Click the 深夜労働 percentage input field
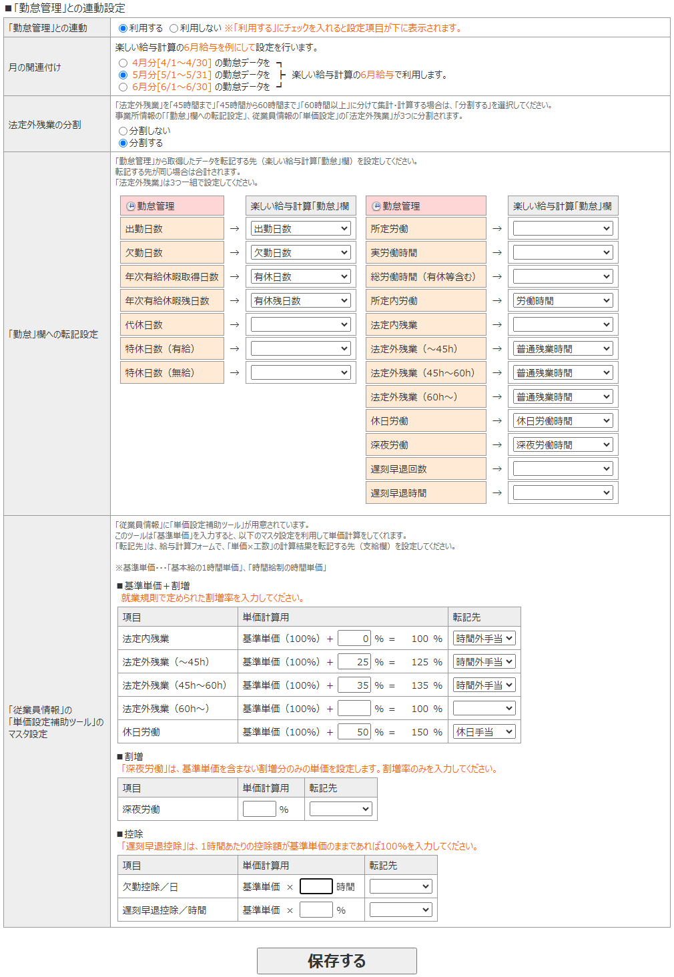 click(x=259, y=809)
